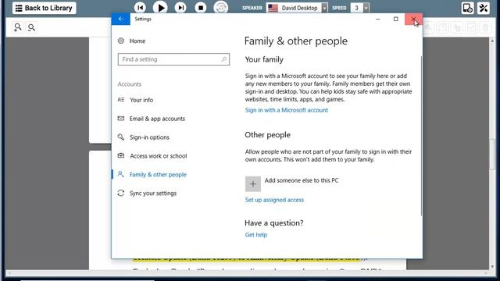Open Set up assigned access link
The width and height of the screenshot is (500, 281).
coord(274,200)
